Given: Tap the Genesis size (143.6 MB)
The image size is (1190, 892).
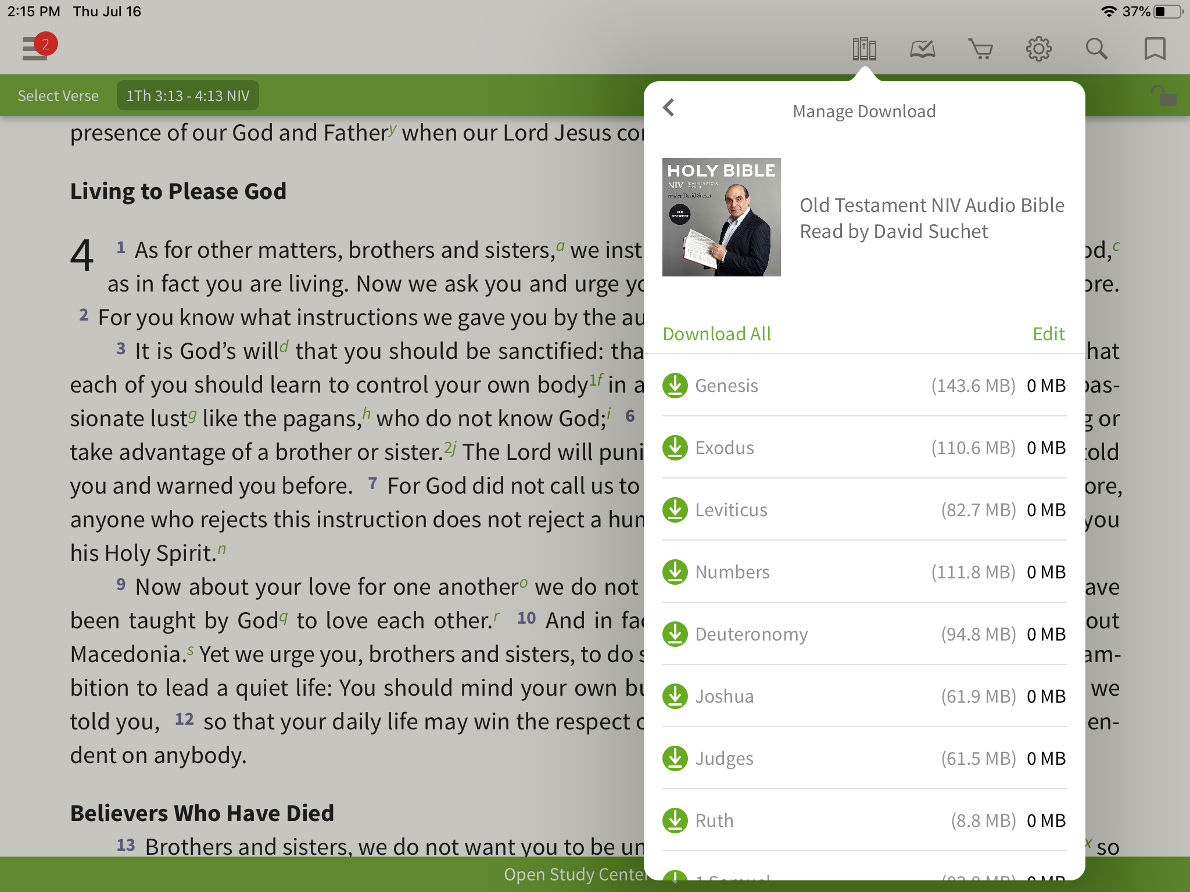Looking at the screenshot, I should click(973, 386).
